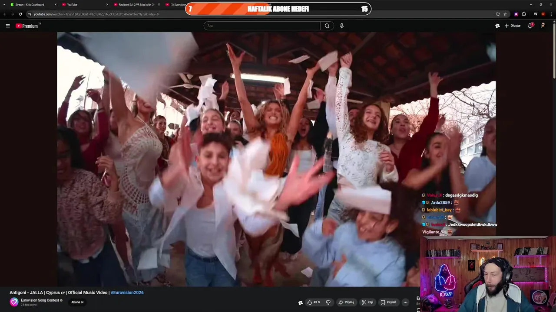
Task: Open more actions three-dot button
Action: pyautogui.click(x=405, y=302)
